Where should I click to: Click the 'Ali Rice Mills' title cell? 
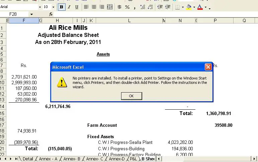pyautogui.click(x=68, y=28)
